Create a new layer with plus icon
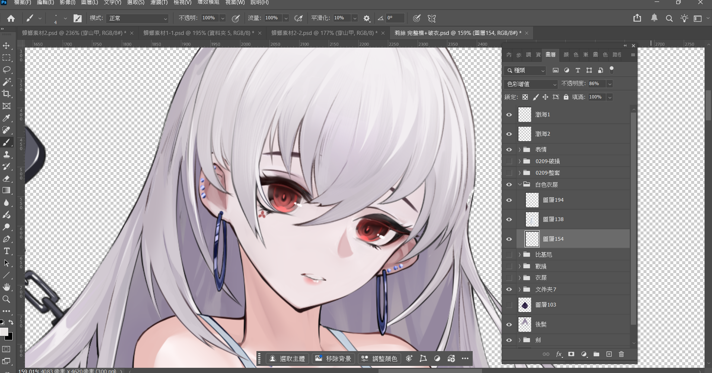 (609, 354)
